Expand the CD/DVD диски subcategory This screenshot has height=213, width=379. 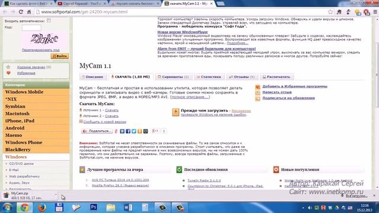21,164
